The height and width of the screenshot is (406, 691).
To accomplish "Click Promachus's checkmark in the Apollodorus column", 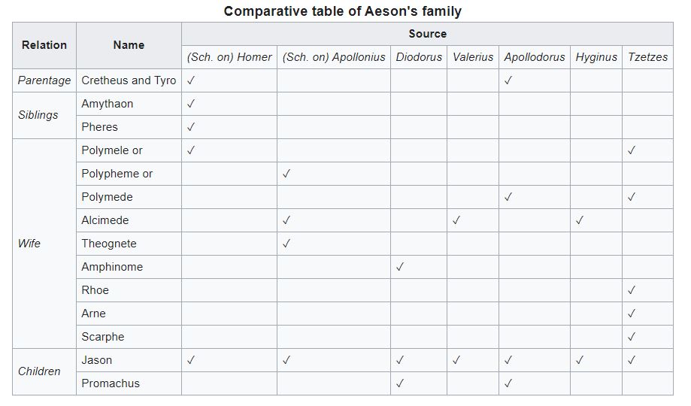I will click(x=508, y=383).
